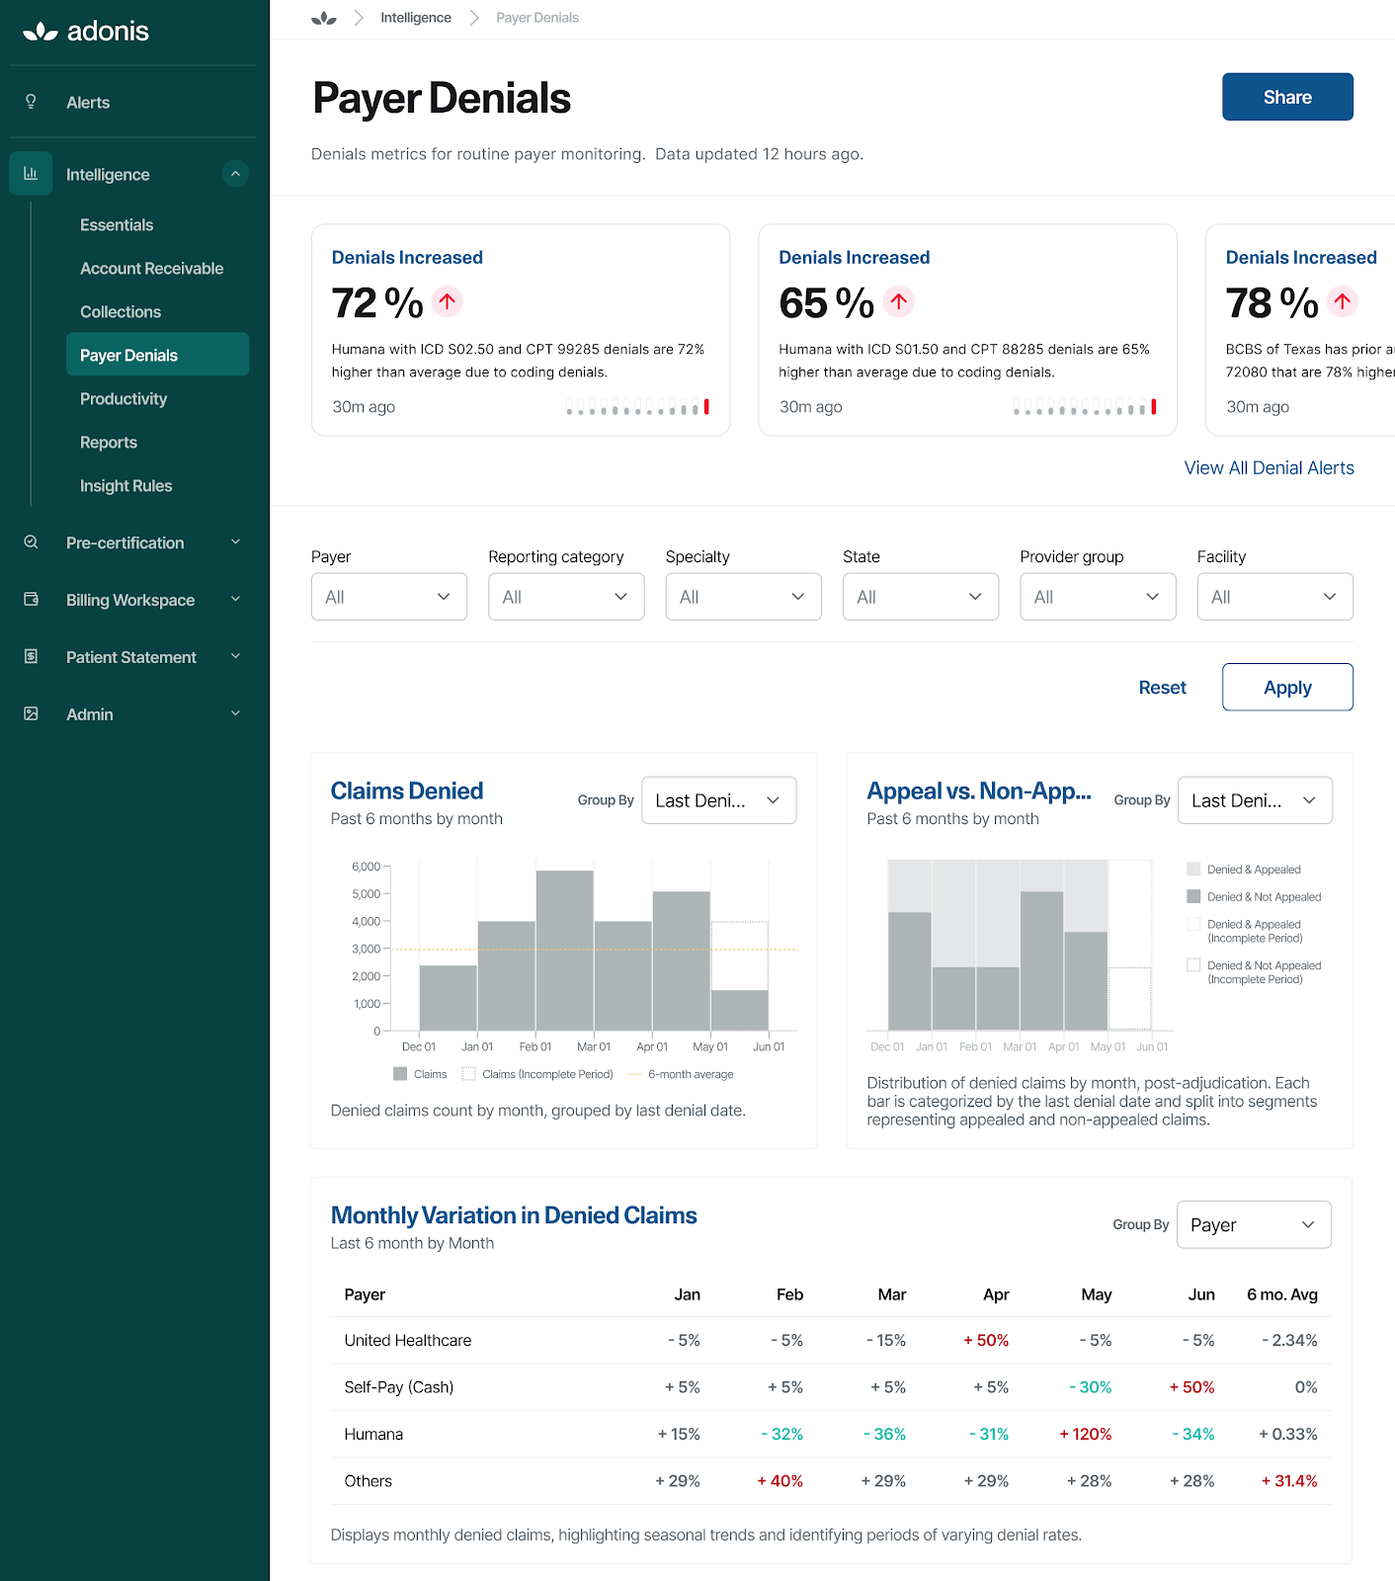This screenshot has width=1395, height=1581.
Task: Open Group By Payer dropdown
Action: pos(1254,1225)
